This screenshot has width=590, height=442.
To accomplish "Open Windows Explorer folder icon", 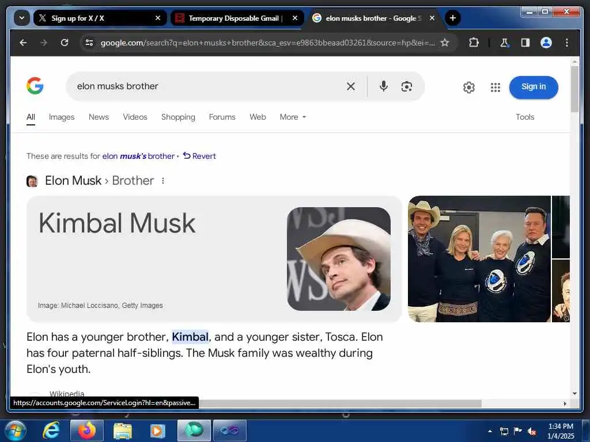I will coord(123,430).
